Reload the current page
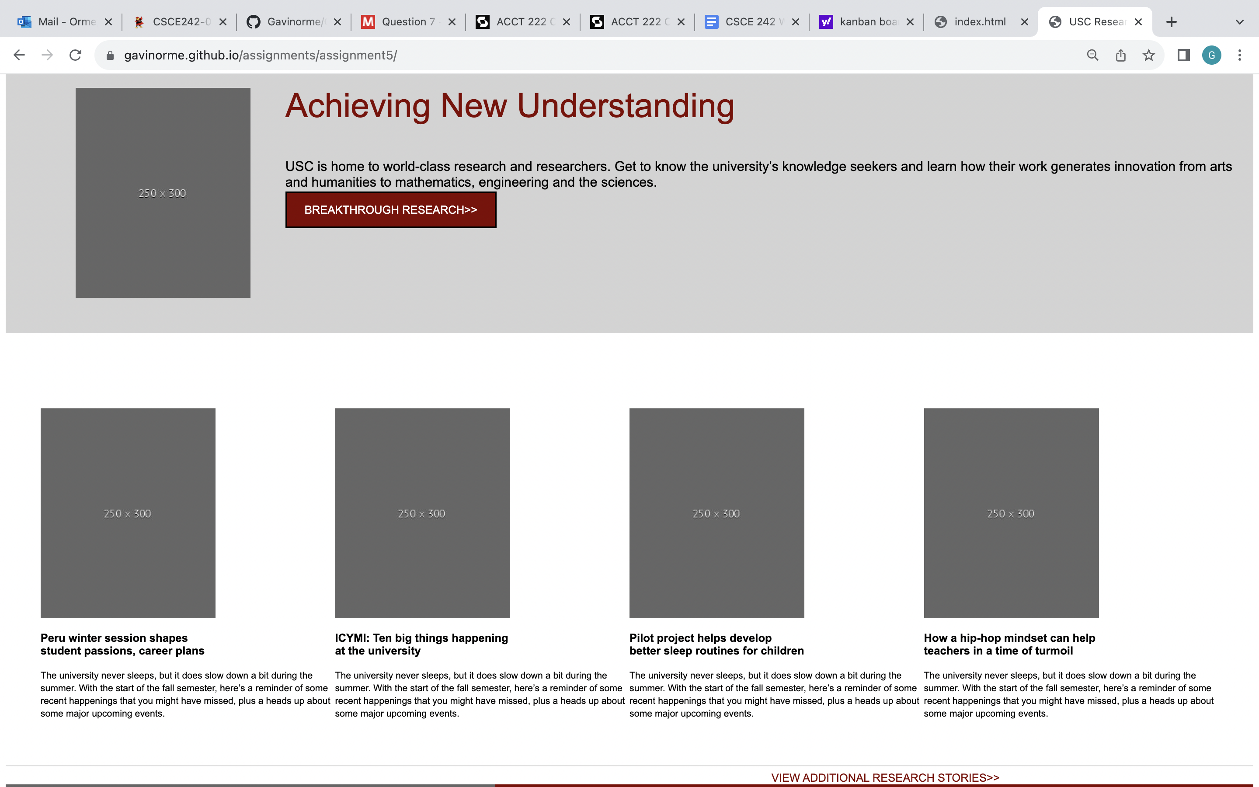 click(x=76, y=55)
